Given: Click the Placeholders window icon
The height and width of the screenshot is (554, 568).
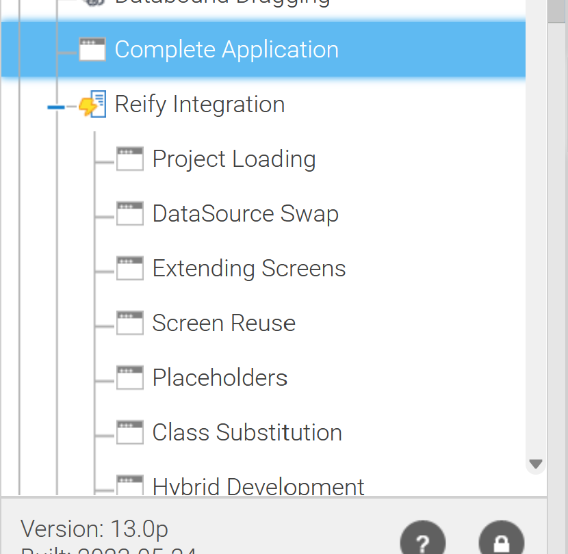Looking at the screenshot, I should pyautogui.click(x=130, y=378).
